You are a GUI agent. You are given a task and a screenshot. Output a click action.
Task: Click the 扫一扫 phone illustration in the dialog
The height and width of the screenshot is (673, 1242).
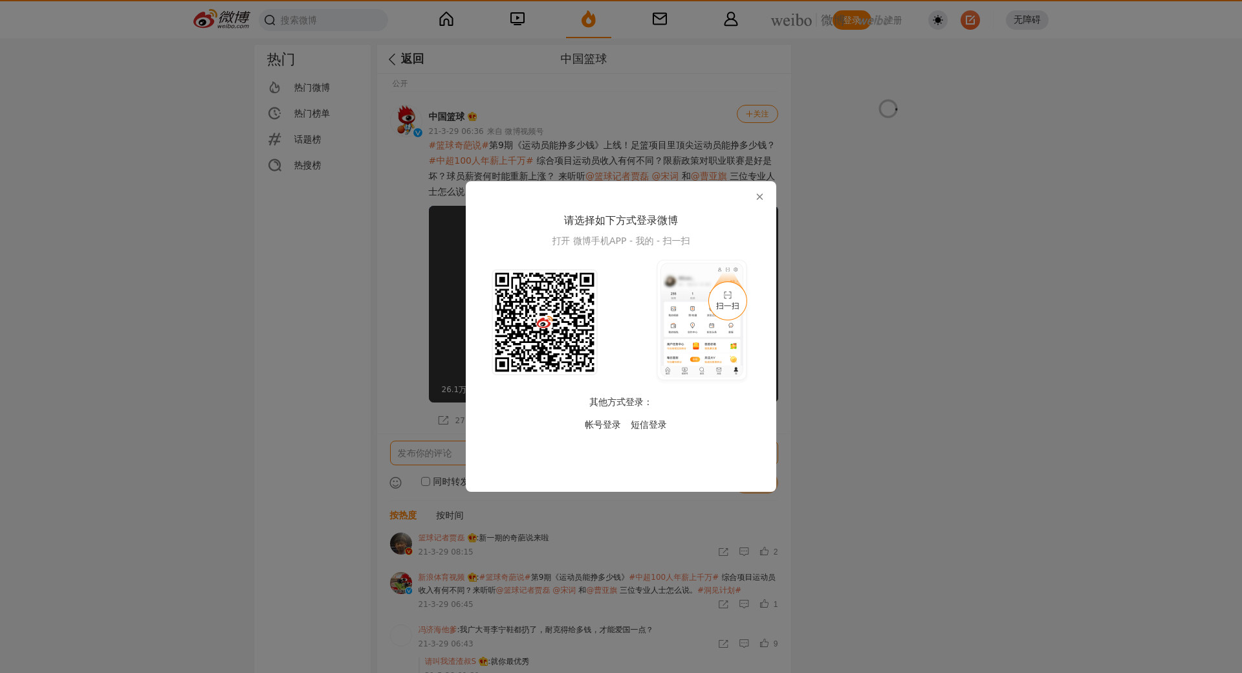[702, 320]
